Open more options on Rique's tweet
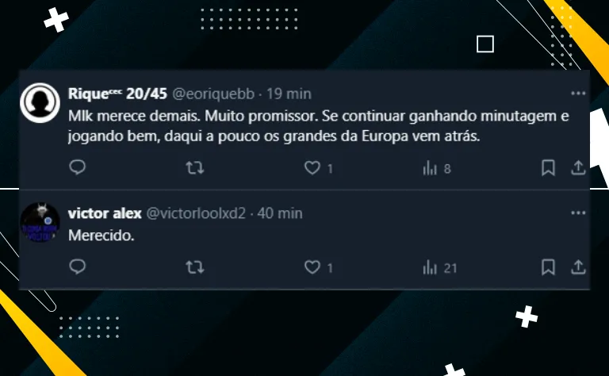 click(x=578, y=94)
